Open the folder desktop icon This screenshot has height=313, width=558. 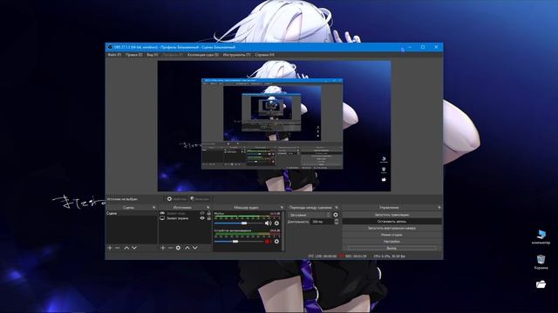541,284
